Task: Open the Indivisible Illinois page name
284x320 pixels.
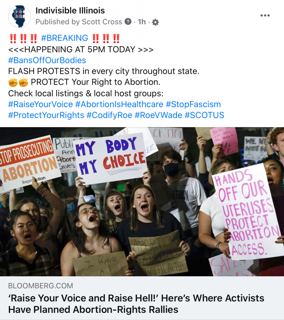Action: 70,11
